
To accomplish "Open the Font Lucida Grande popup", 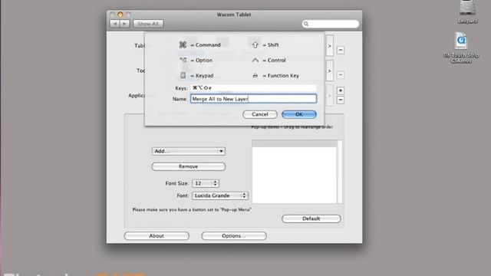I will coord(220,195).
